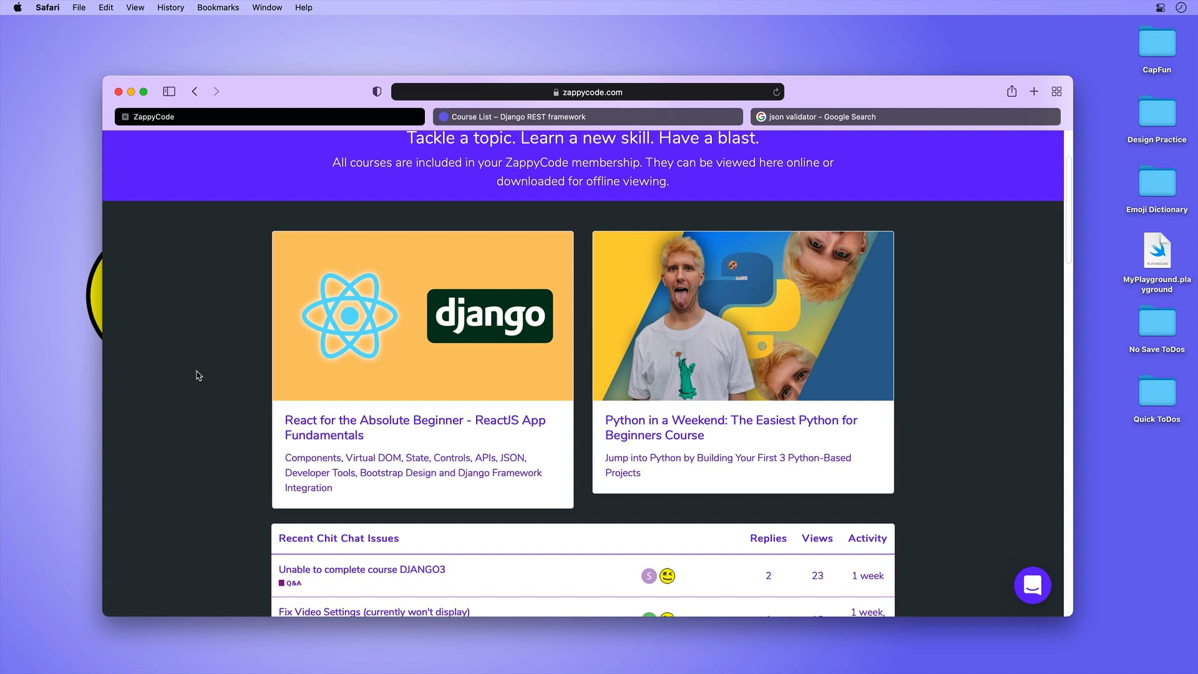Open the Edit menu
This screenshot has height=674, width=1198.
[x=105, y=7]
